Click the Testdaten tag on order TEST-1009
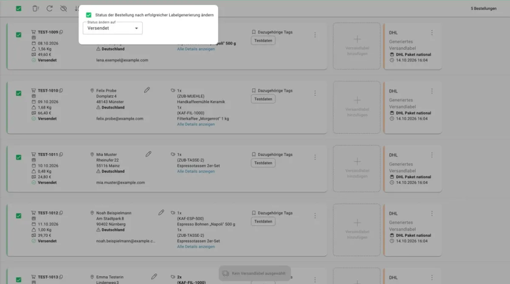 [x=263, y=40]
